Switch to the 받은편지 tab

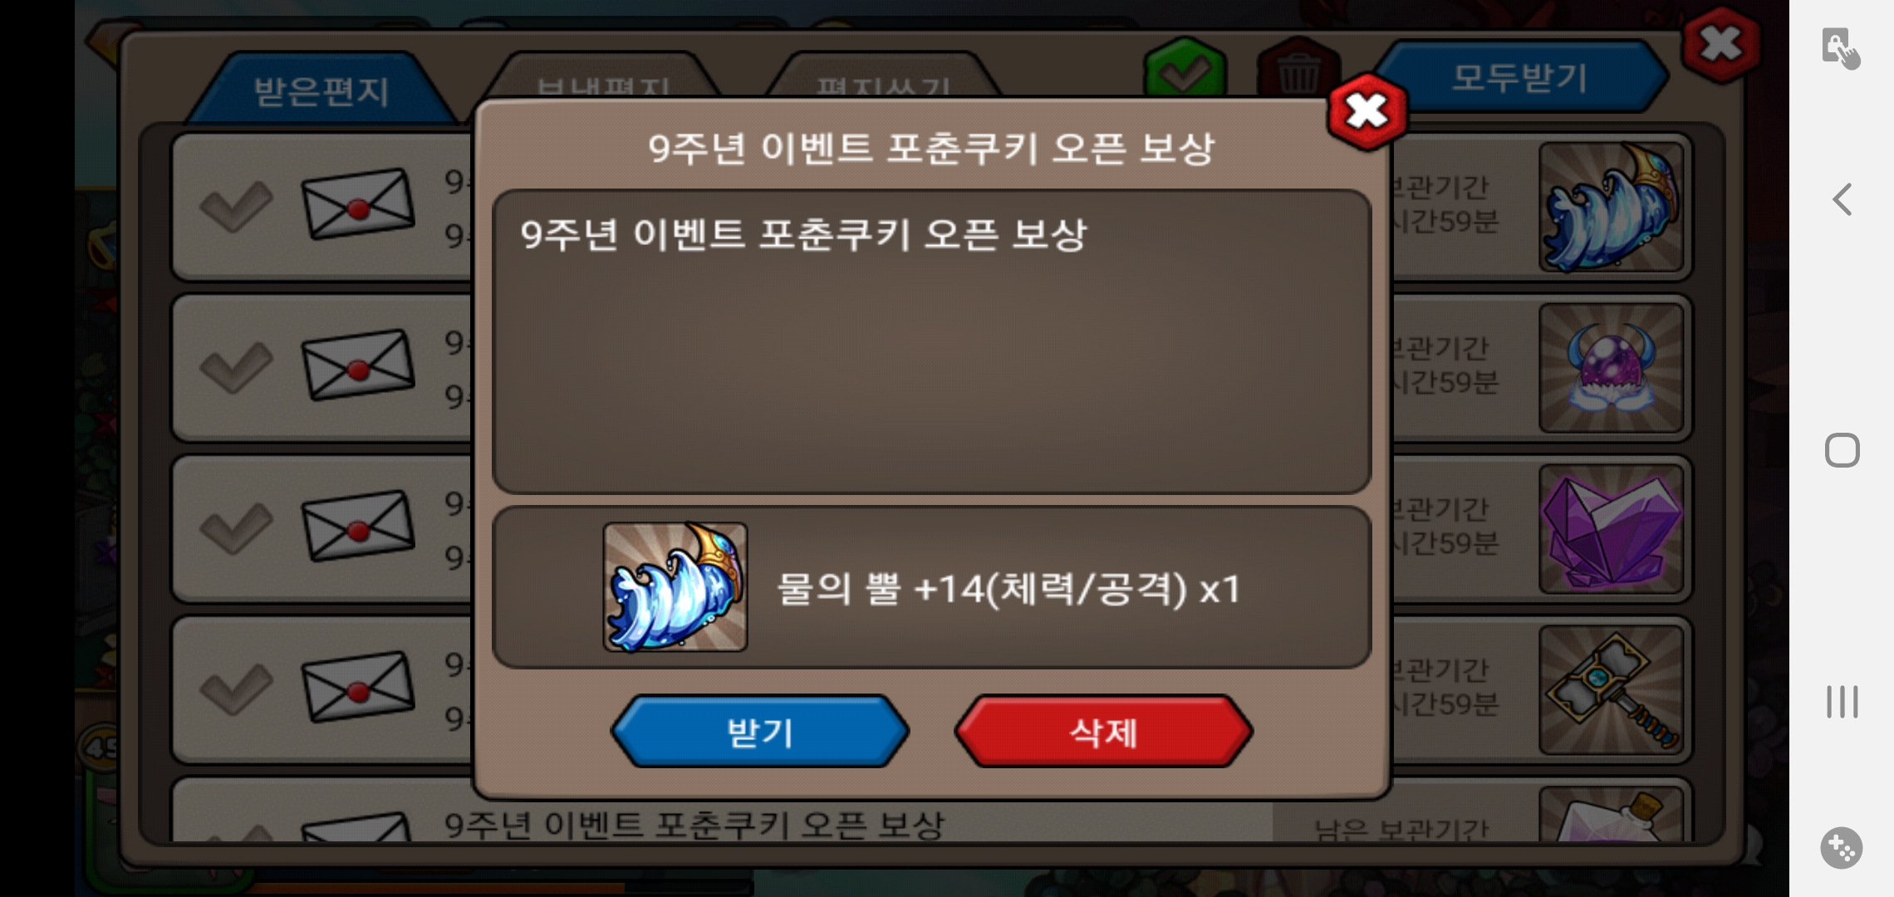pos(321,90)
